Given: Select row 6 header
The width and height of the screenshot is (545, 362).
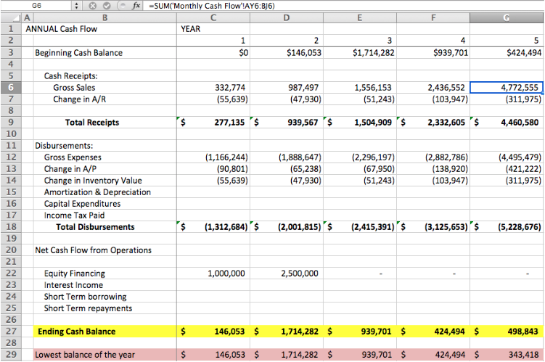Looking at the screenshot, I should click(11, 87).
